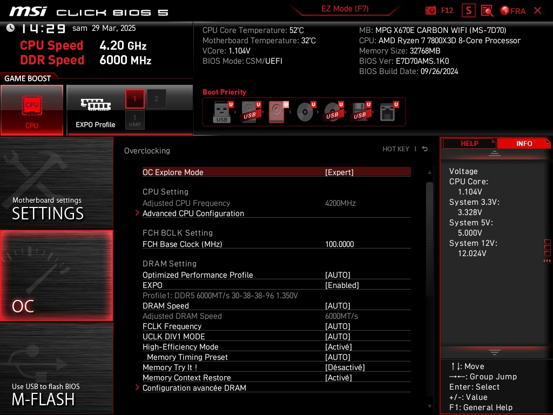
Task: Select the highlighted hard disk boot device
Action: [x=278, y=112]
